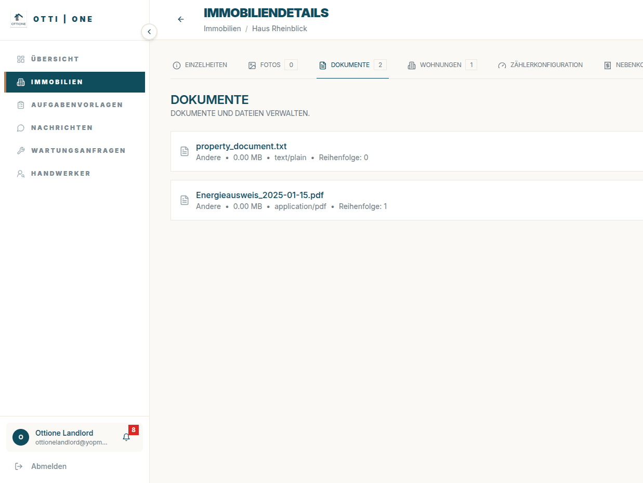Open the notifications bell icon
The image size is (643, 483).
(126, 437)
